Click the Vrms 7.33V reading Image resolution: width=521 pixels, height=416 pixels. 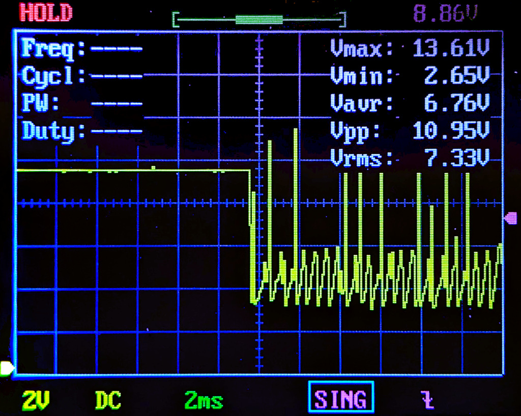(x=410, y=158)
